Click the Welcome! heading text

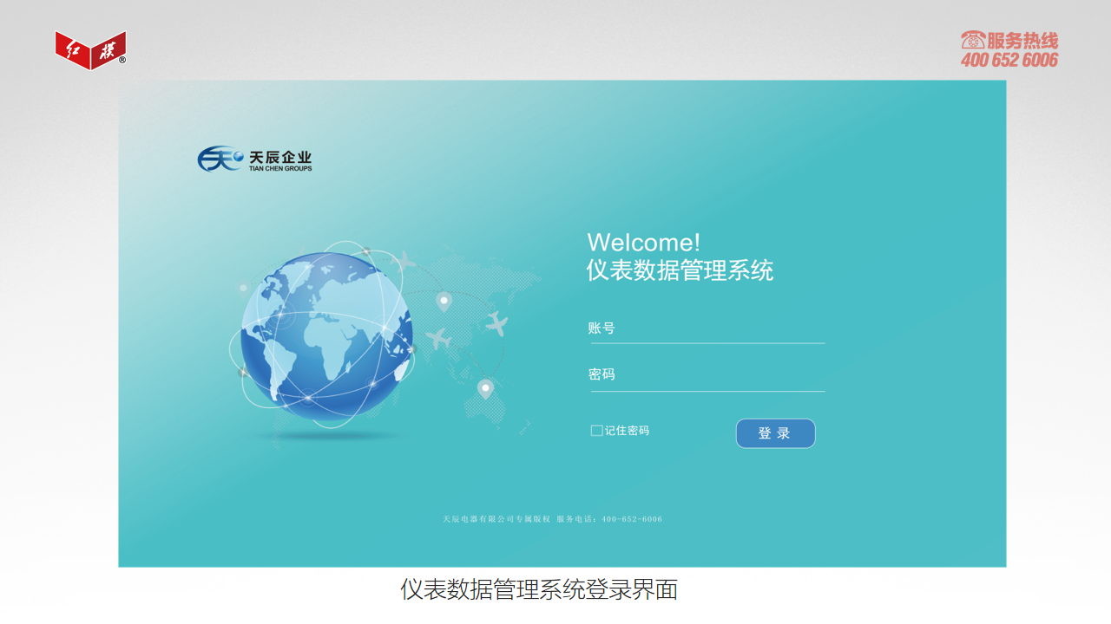click(643, 242)
